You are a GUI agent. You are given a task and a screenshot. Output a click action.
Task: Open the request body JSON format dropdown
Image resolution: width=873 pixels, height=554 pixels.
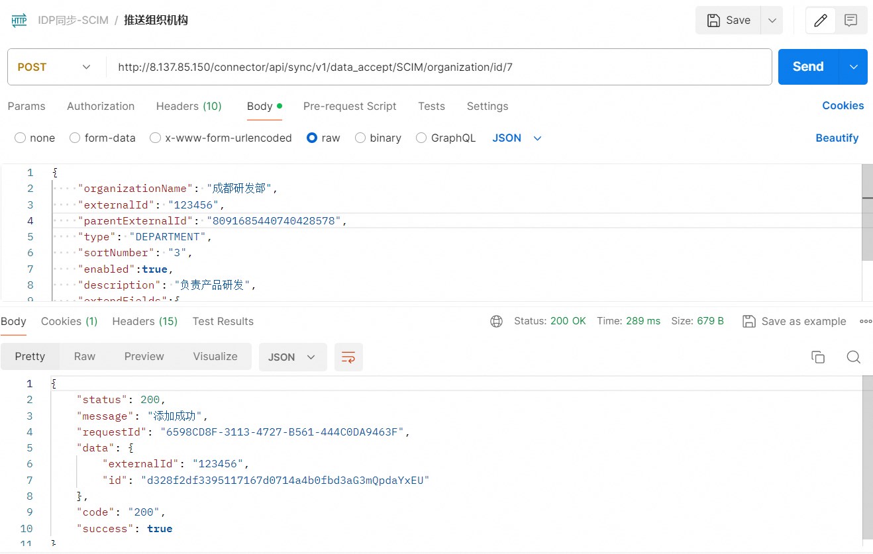[x=517, y=138]
